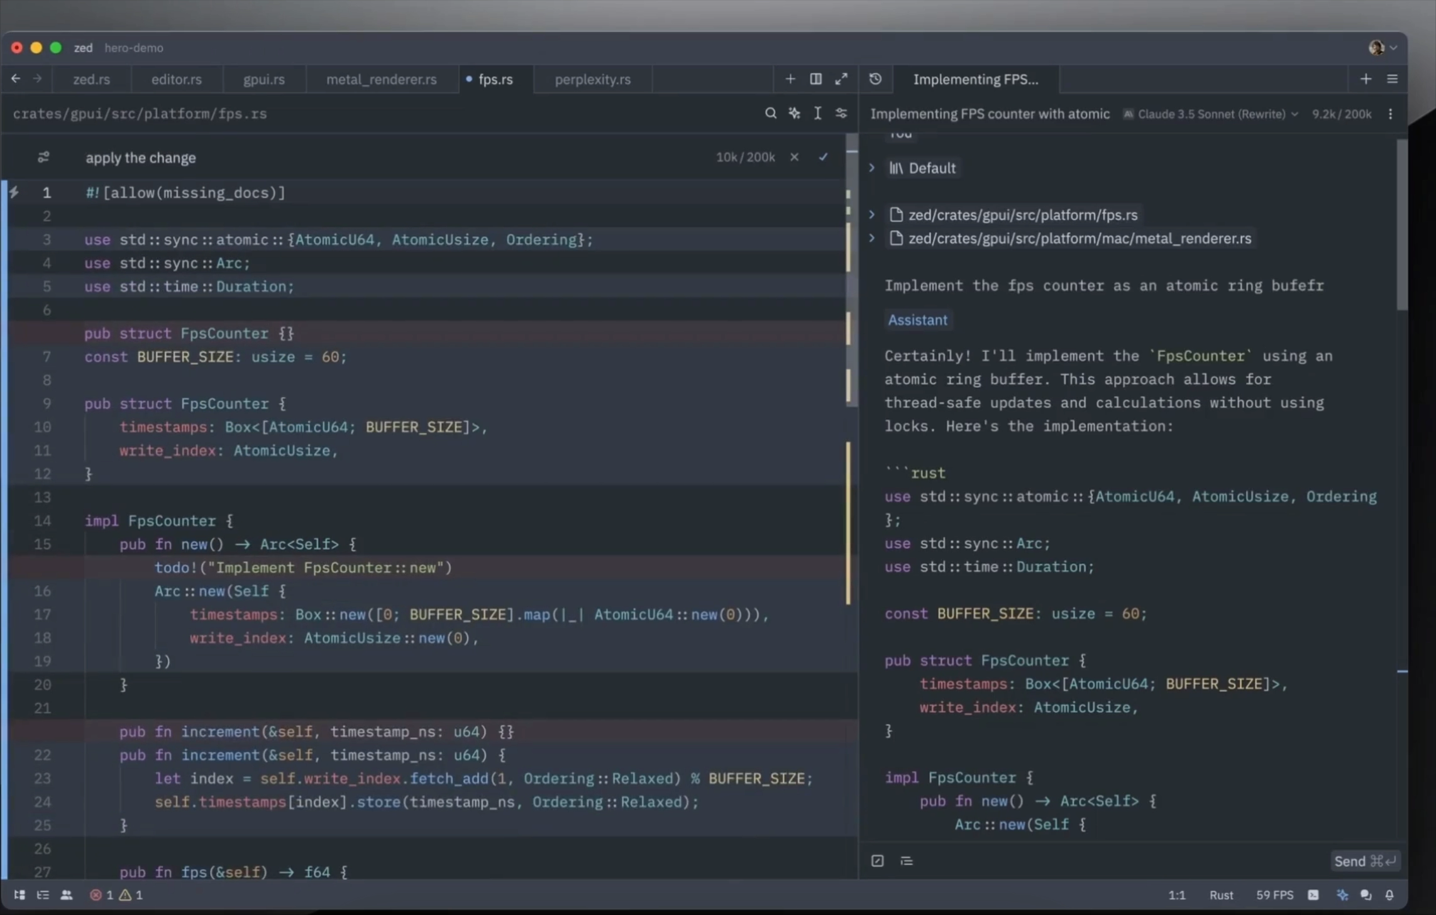Open collaboration panel people icon
The height and width of the screenshot is (915, 1436).
[66, 895]
